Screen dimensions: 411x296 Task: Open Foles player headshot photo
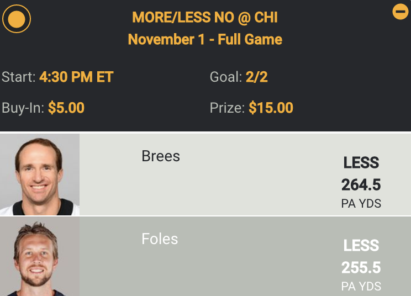[x=40, y=257]
